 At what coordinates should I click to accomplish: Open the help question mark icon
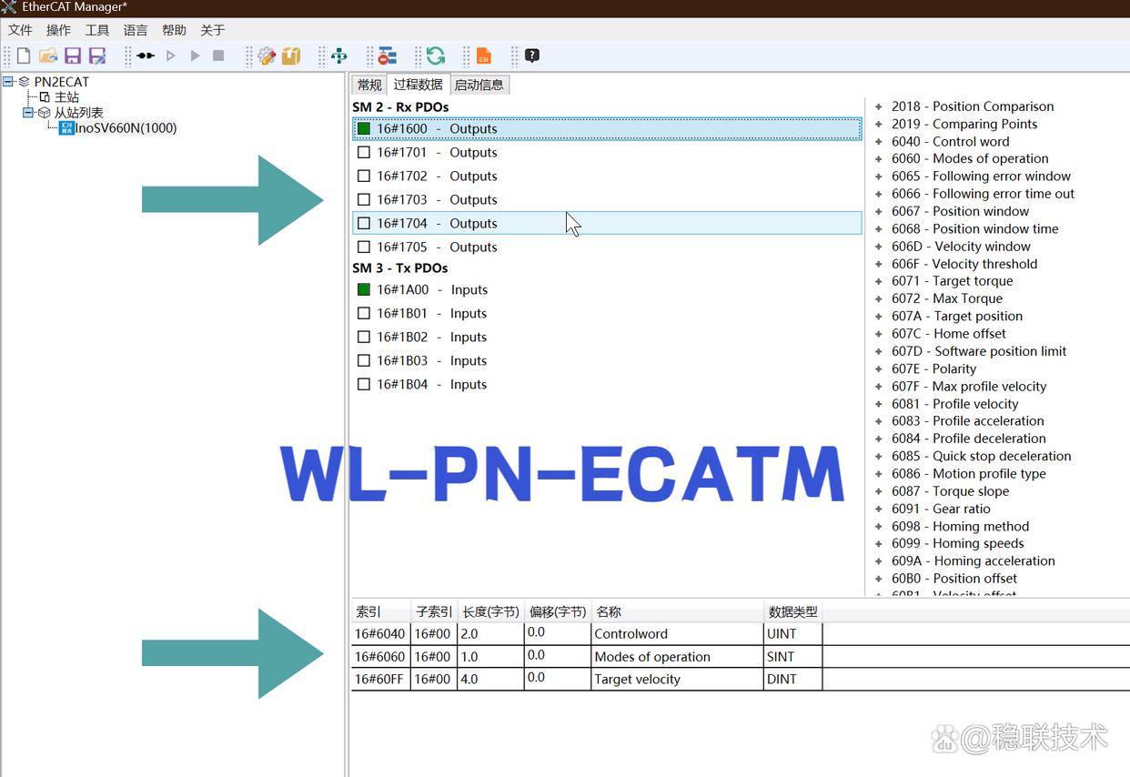coord(532,55)
